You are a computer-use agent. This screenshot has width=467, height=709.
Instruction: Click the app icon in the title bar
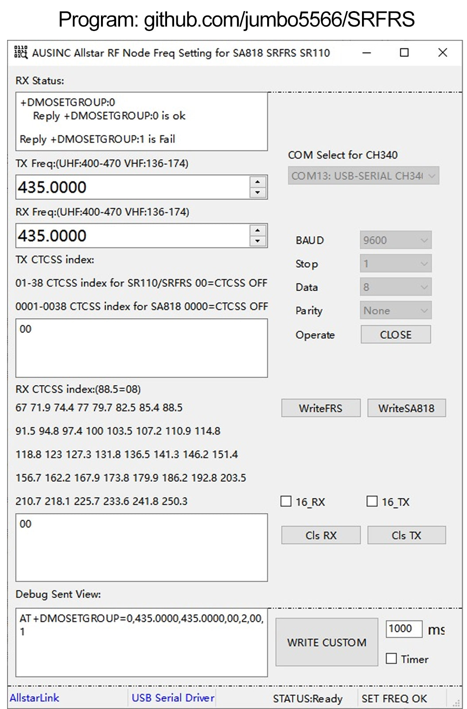point(20,52)
